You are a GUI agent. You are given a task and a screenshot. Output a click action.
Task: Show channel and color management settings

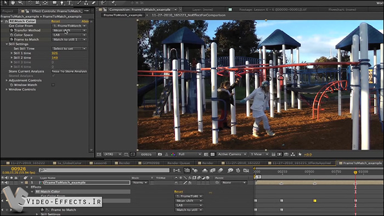click(173, 155)
